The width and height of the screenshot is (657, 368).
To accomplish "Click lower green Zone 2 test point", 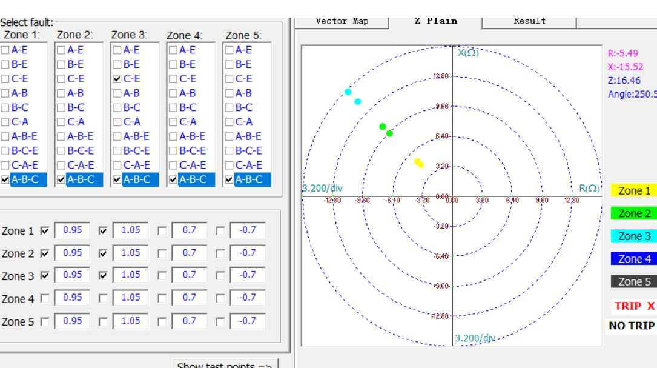I will click(390, 133).
